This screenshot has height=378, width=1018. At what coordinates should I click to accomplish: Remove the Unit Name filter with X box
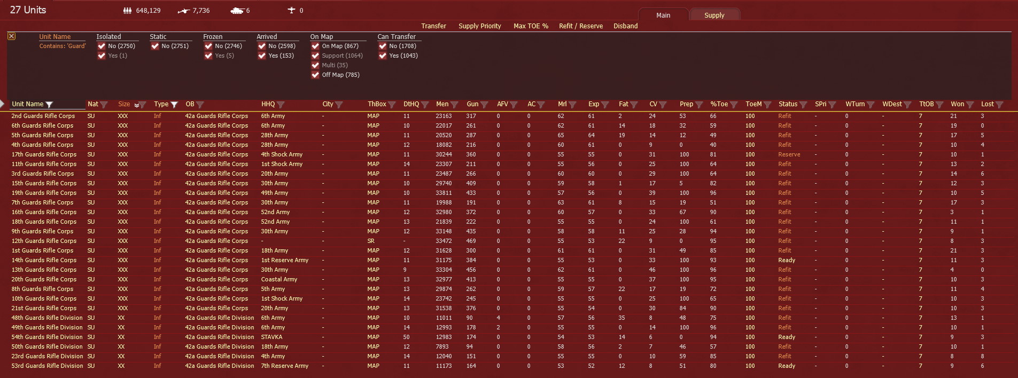pos(12,36)
